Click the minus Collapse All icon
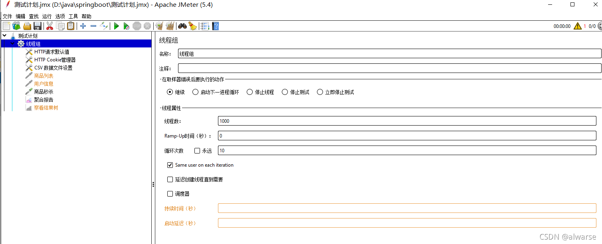The height and width of the screenshot is (244, 602). pos(93,26)
